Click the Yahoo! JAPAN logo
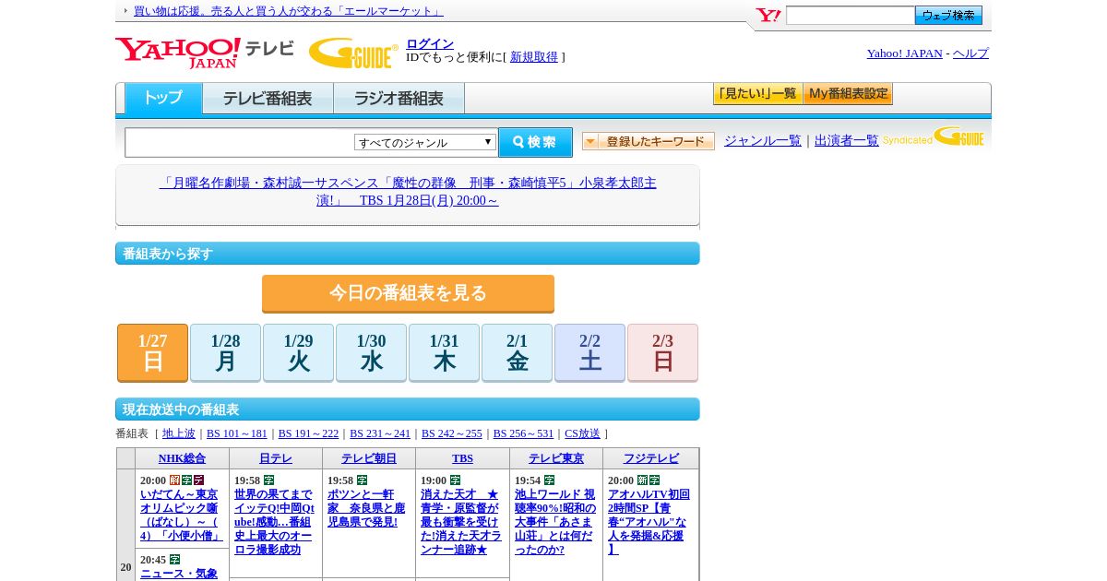The height and width of the screenshot is (581, 1107). 177,53
